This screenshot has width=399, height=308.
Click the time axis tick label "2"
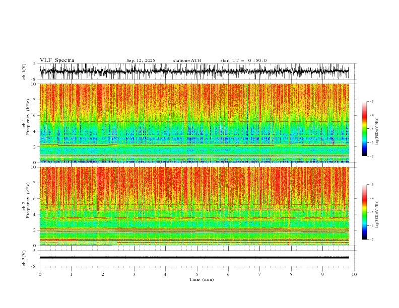pos(103,274)
